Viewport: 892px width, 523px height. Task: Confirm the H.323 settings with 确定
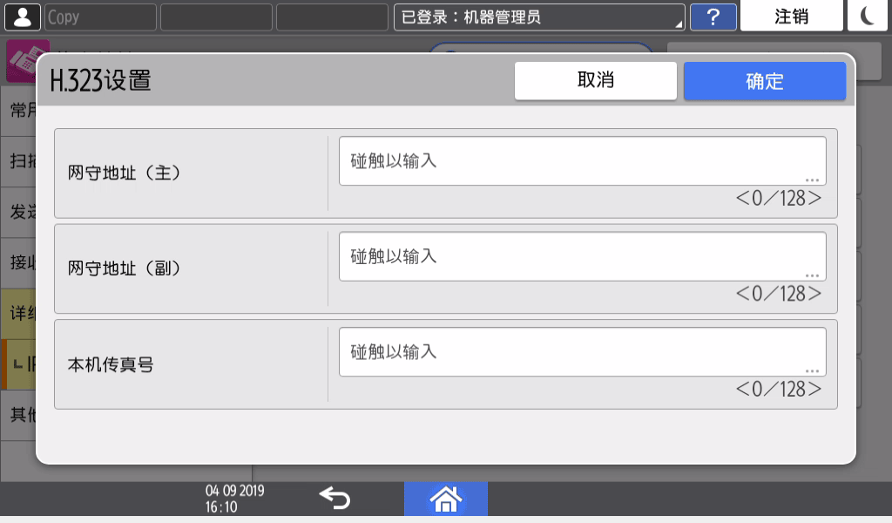(x=764, y=80)
